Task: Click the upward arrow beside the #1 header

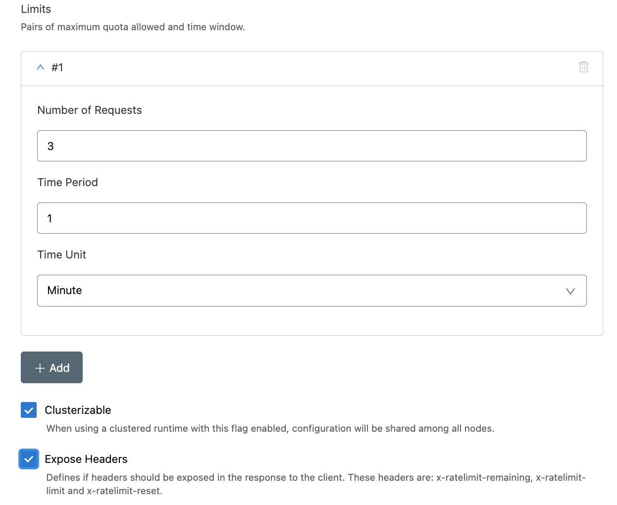Action: tap(40, 67)
